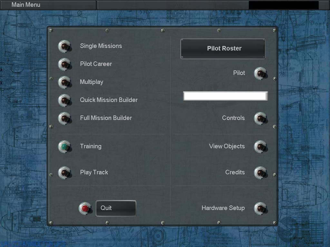Screen dimensions: 330x247
Task: Click the knob beside Hardware Setup
Action: pos(261,208)
